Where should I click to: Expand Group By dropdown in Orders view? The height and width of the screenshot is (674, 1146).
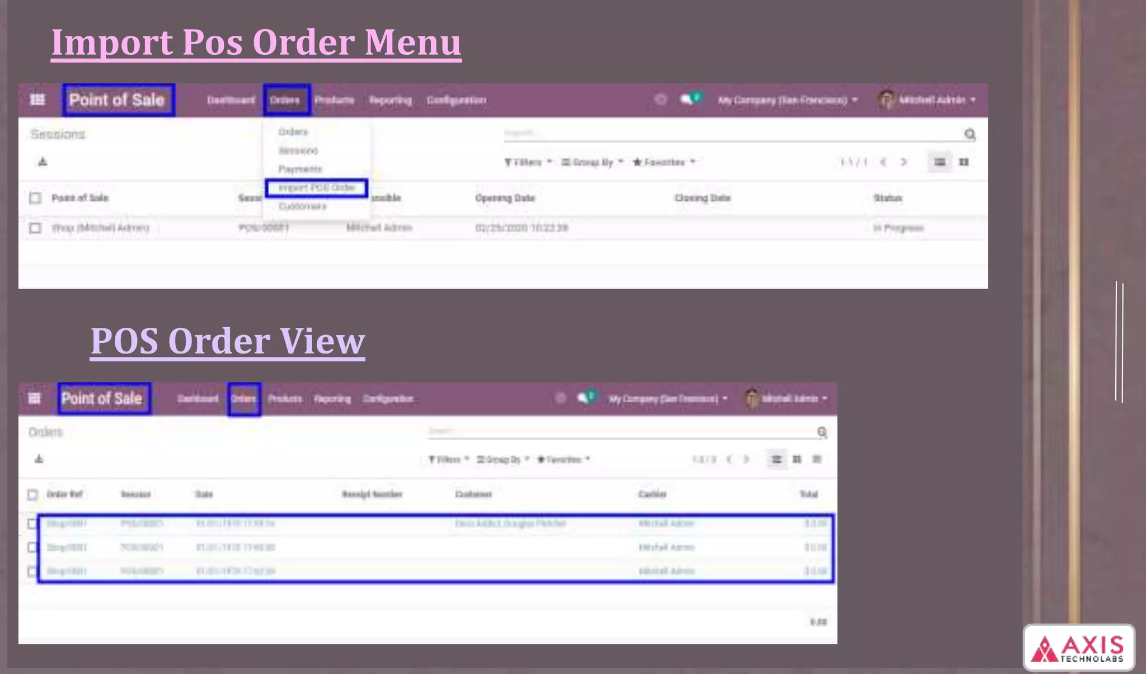tap(502, 459)
